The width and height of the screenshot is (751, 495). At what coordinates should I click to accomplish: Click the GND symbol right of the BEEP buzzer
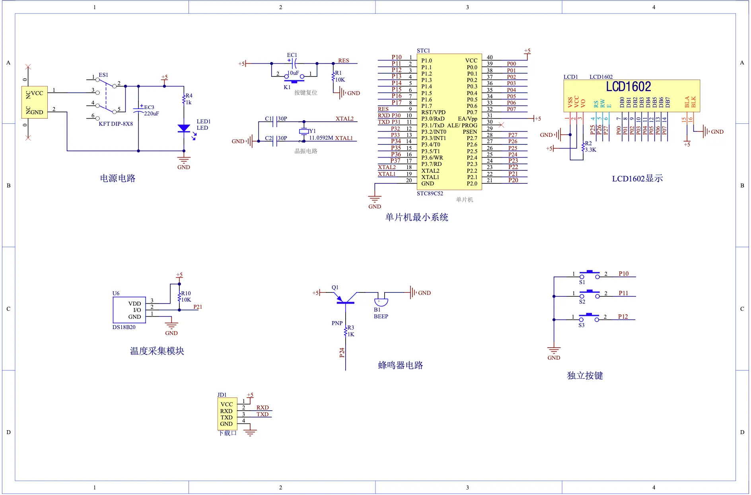[x=420, y=292]
